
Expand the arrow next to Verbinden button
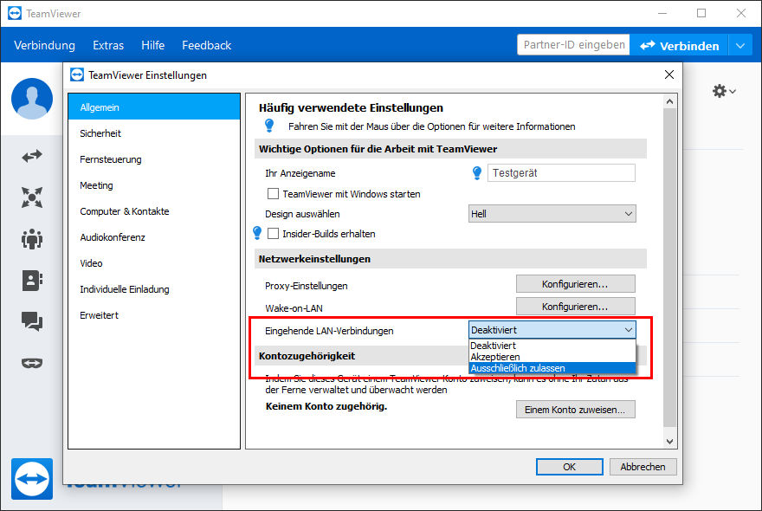pyautogui.click(x=740, y=46)
